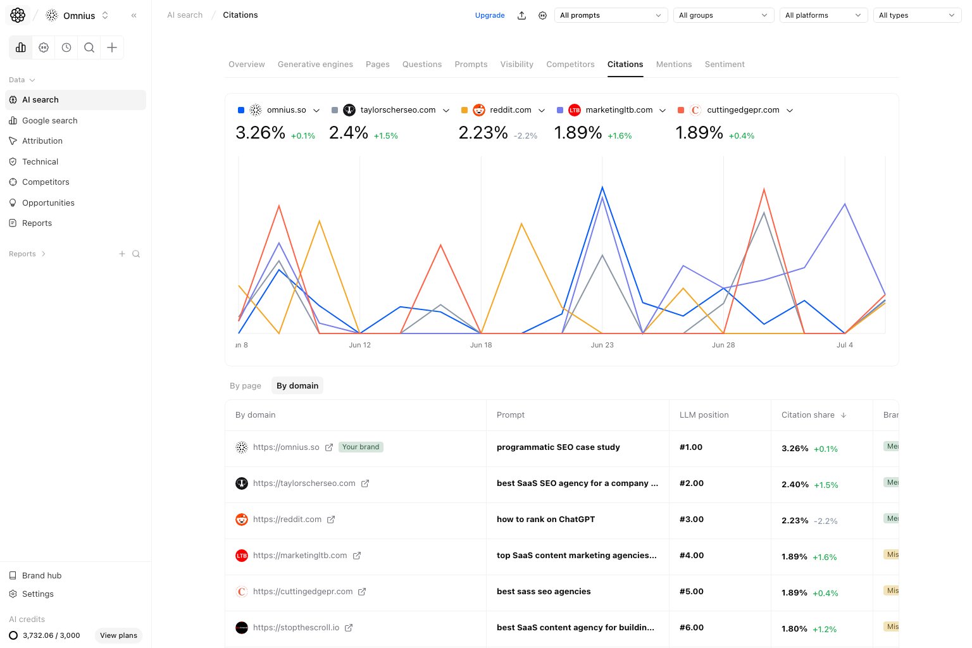Expand the omnius.so legend chevron
Image resolution: width=972 pixels, height=648 pixels.
tap(316, 110)
